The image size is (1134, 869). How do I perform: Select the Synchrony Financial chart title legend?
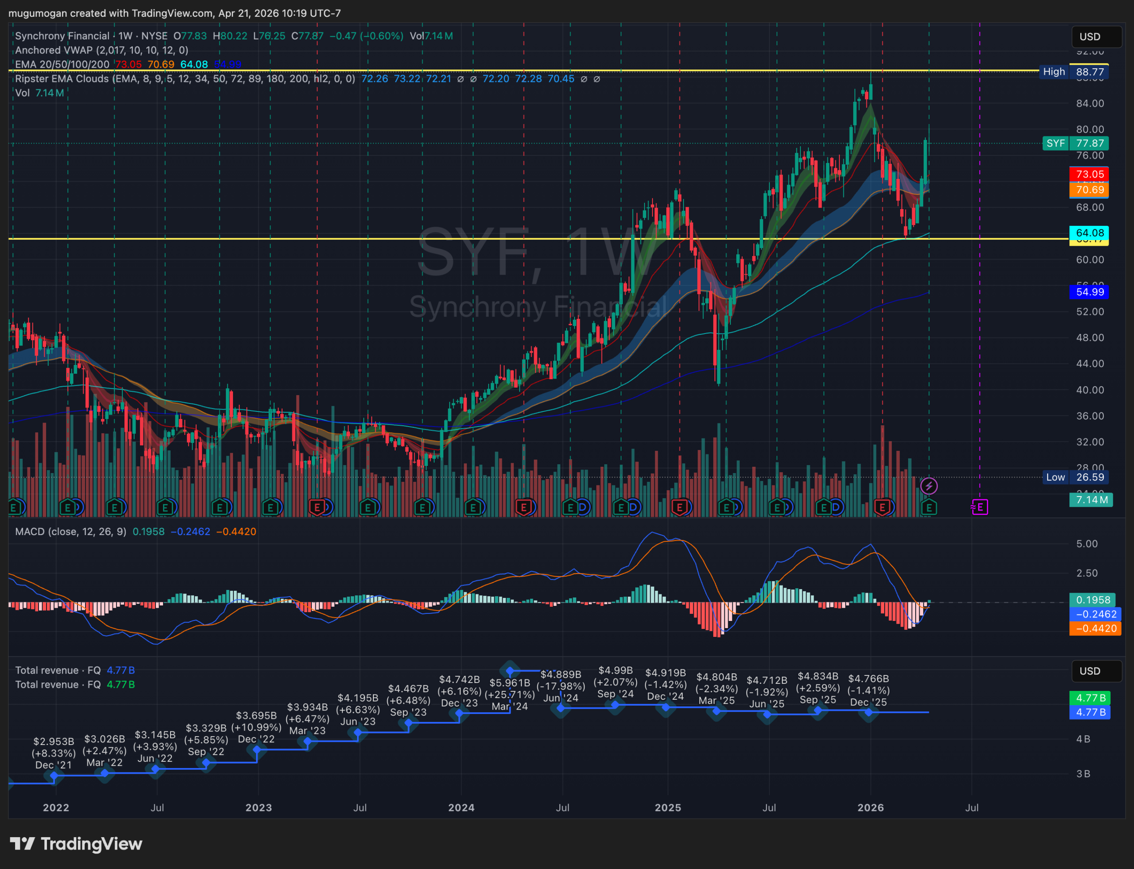62,36
